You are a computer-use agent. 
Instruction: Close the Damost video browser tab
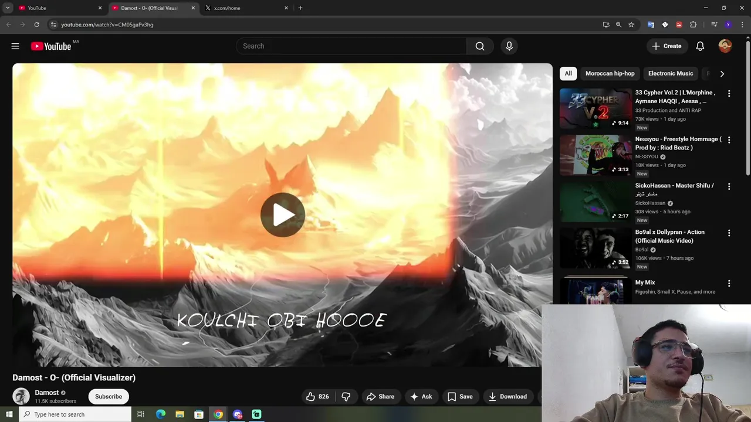coord(193,8)
